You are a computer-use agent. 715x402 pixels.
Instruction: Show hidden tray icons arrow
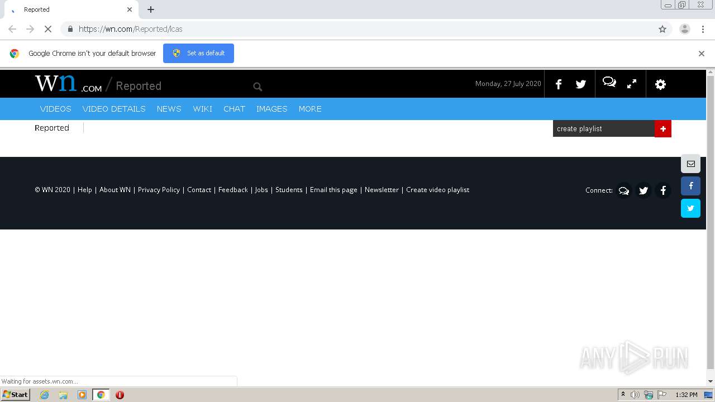tap(623, 395)
